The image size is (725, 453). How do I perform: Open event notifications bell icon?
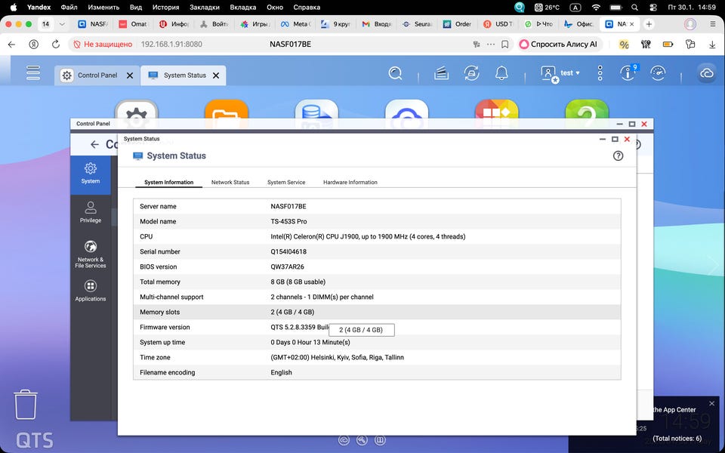(x=501, y=73)
